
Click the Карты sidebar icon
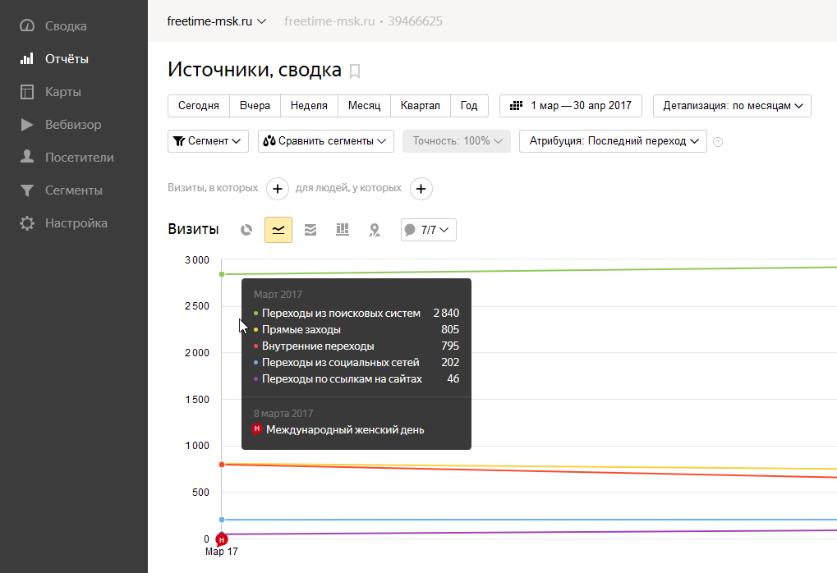click(26, 92)
